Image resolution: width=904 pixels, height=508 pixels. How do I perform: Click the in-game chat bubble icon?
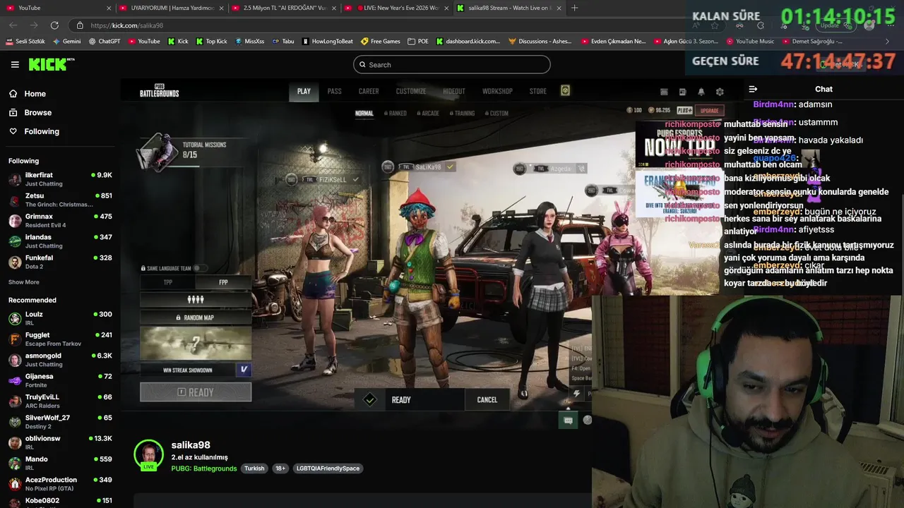567,421
